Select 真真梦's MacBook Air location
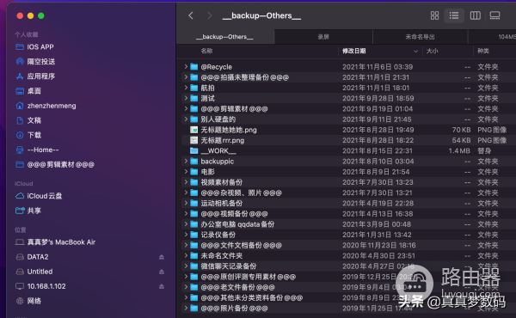Screen dimensions: 516x318 tap(61, 242)
